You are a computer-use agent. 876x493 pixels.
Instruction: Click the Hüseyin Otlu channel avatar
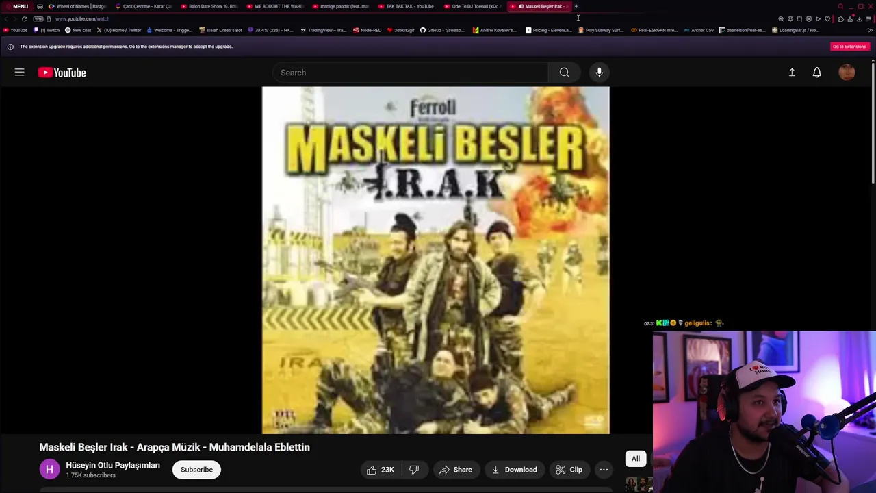[49, 470]
